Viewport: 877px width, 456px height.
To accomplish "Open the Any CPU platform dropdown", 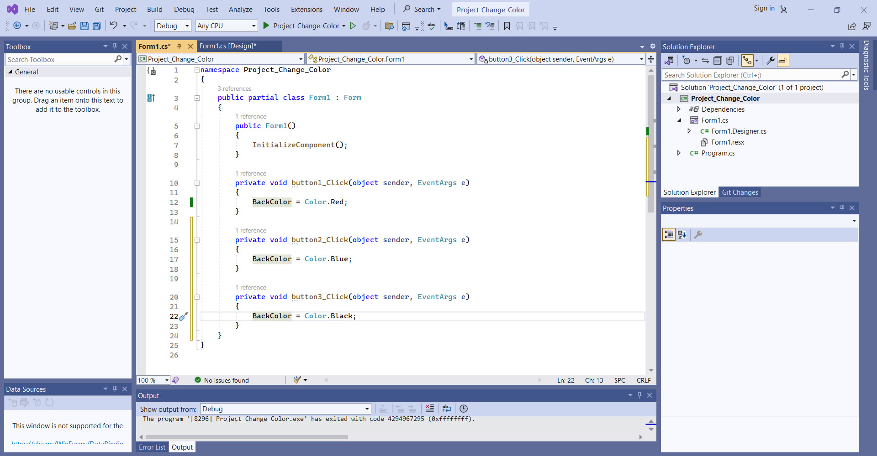I will tap(226, 26).
